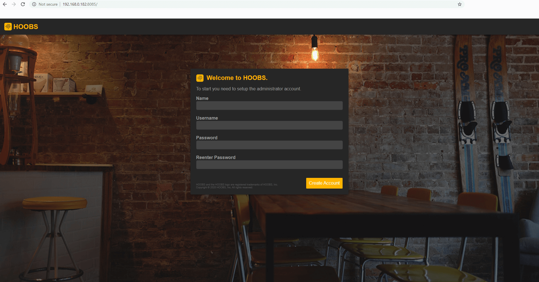Click the HOOBS header title text

click(x=26, y=26)
